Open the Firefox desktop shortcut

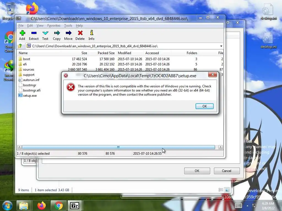32,8
